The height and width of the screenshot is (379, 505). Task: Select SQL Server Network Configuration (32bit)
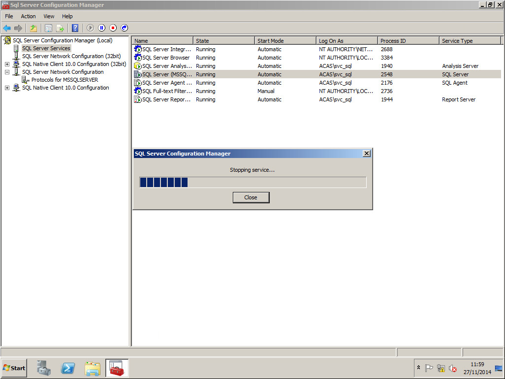pyautogui.click(x=71, y=56)
